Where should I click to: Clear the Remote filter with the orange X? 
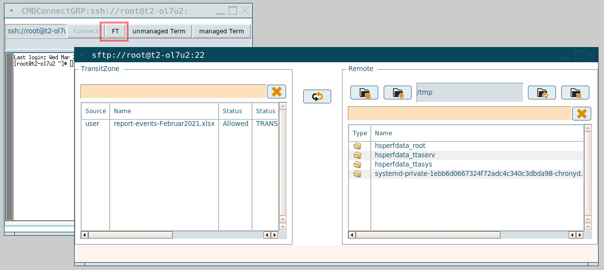(x=581, y=114)
